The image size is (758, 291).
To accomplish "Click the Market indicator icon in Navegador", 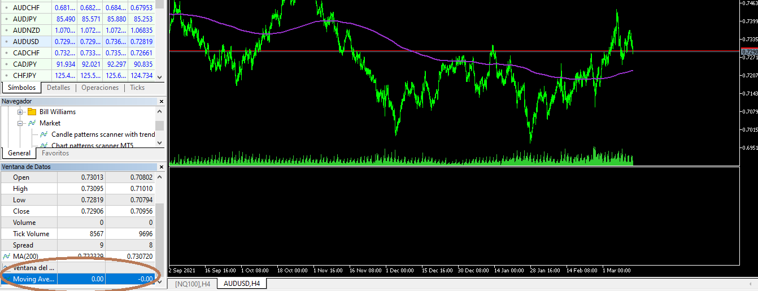I will tap(33, 123).
